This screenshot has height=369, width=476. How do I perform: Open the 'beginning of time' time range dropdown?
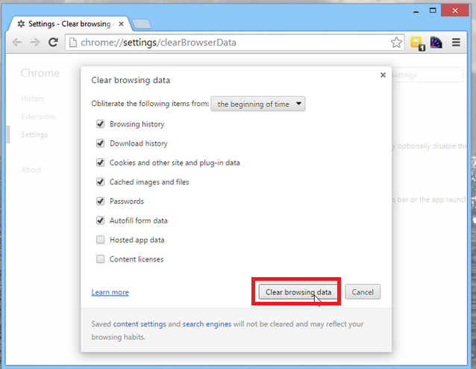[x=258, y=104]
